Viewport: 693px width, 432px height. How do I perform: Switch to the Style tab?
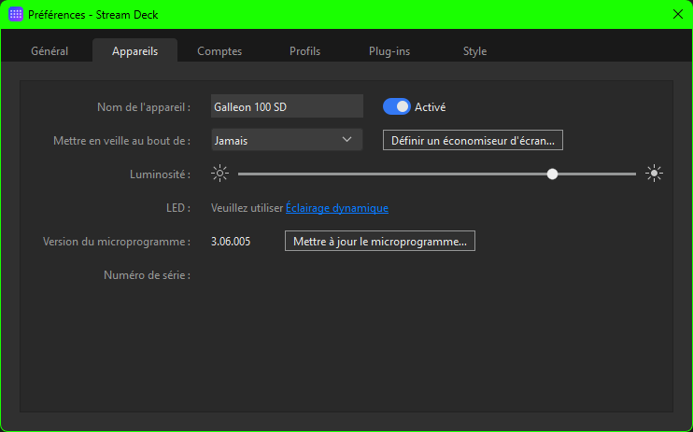[x=474, y=51]
